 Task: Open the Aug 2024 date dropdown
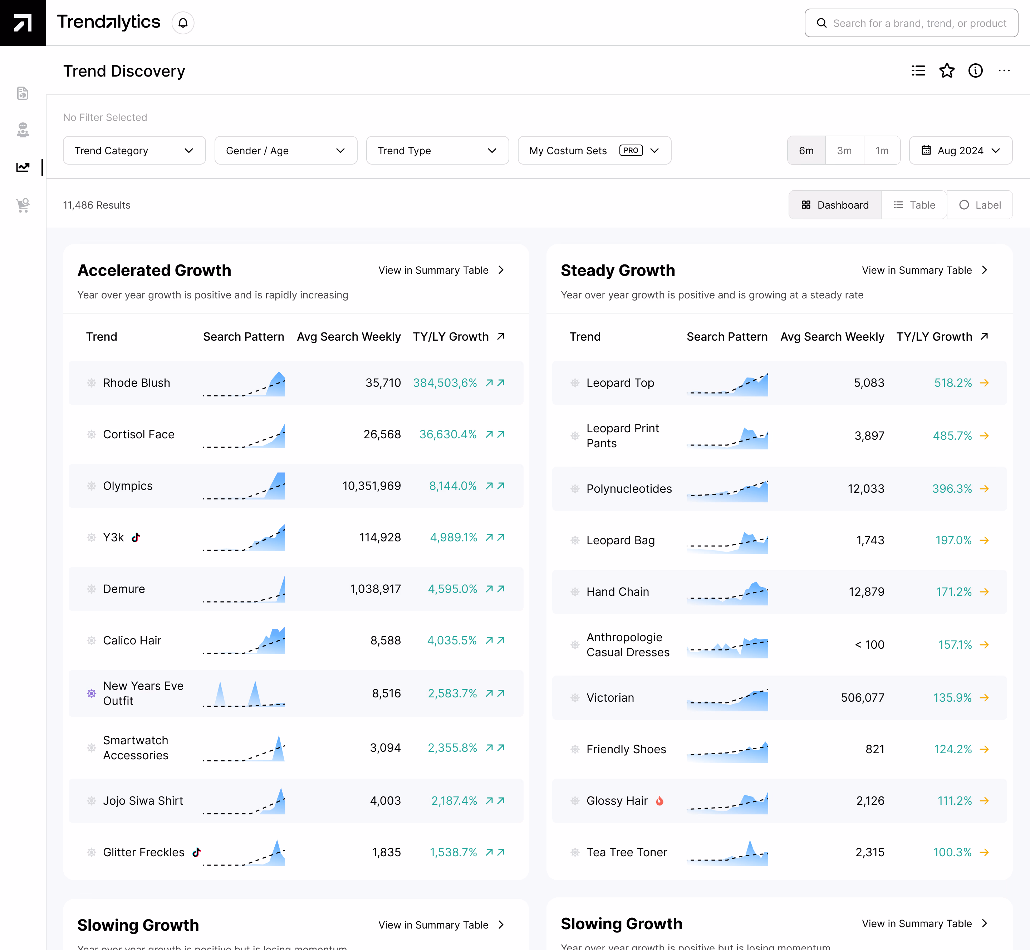click(960, 151)
